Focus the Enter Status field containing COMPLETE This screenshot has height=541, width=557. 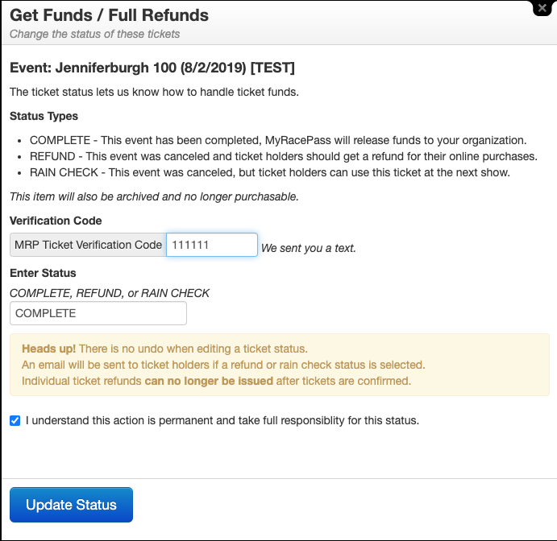(98, 313)
